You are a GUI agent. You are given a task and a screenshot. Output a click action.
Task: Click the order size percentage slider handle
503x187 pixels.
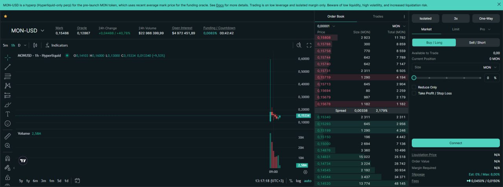pyautogui.click(x=414, y=78)
